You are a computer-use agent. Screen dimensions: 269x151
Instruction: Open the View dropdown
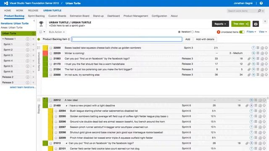(x=263, y=32)
